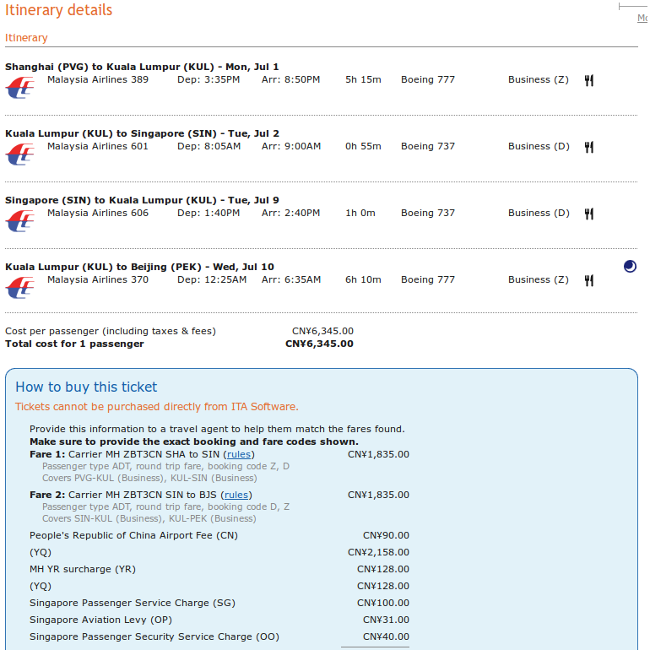Click meal icon on Kuala Lumpur to Beijing flight
The image size is (650, 650).
tap(589, 280)
